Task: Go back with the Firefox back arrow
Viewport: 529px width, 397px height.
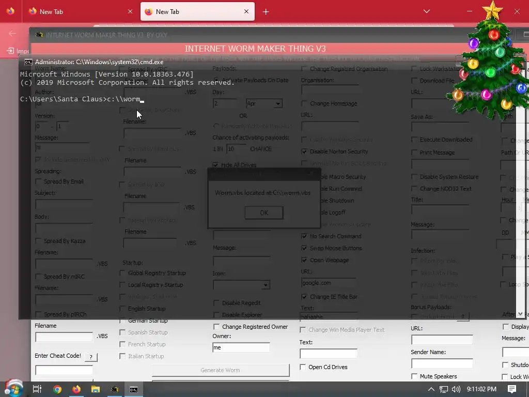Action: [12, 33]
